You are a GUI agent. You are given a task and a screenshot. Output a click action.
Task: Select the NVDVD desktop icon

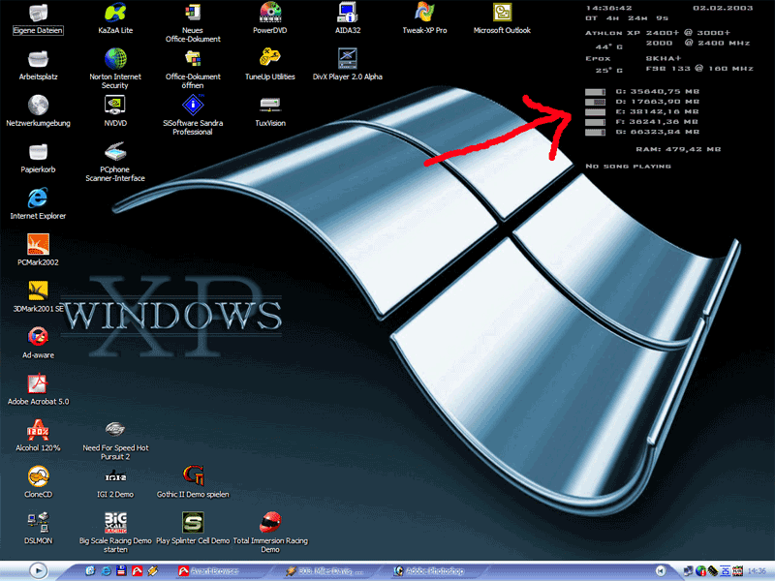coord(115,111)
